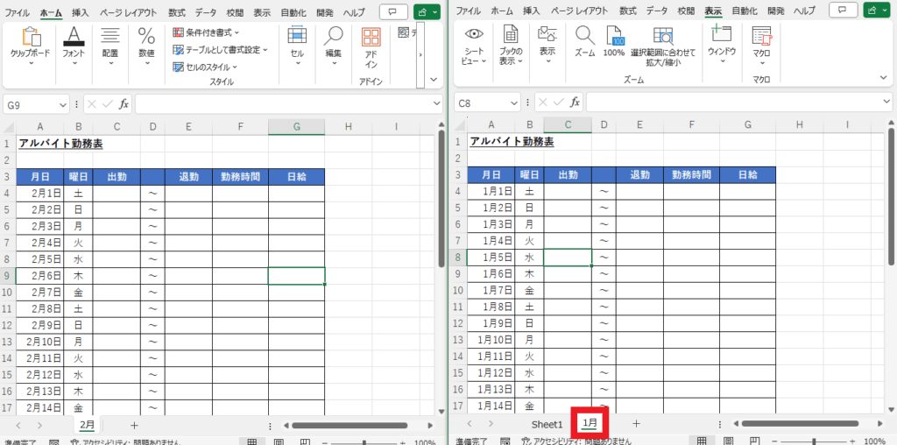Click the Zoom (ズーム) magnifier icon
Screen dimensions: 897x445
[584, 41]
